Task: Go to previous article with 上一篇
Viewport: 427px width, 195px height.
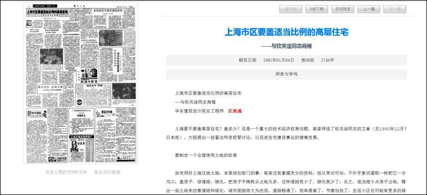Action: pyautogui.click(x=368, y=9)
